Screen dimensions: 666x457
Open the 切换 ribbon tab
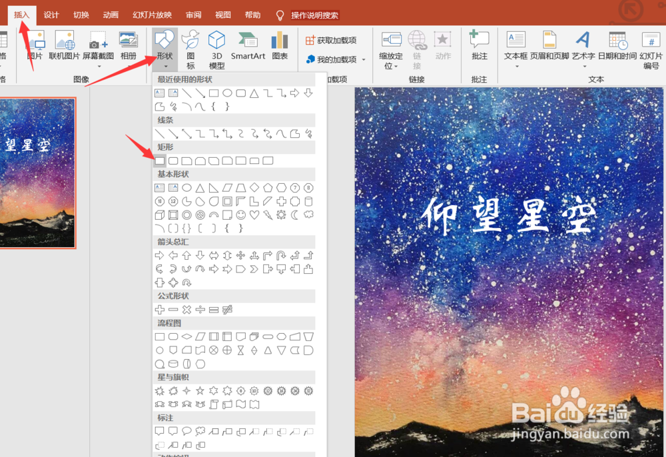click(x=81, y=15)
